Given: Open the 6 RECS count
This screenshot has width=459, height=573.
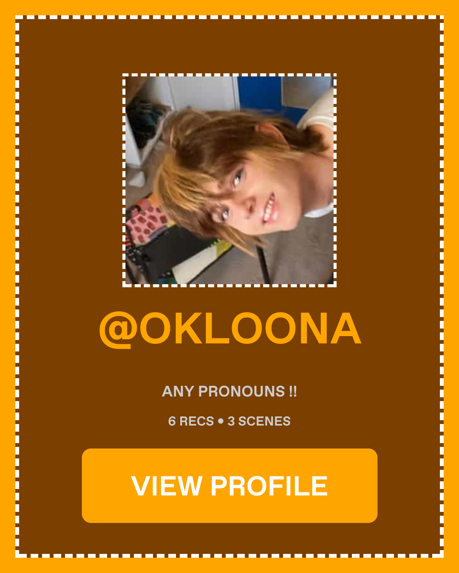Looking at the screenshot, I should 191,421.
